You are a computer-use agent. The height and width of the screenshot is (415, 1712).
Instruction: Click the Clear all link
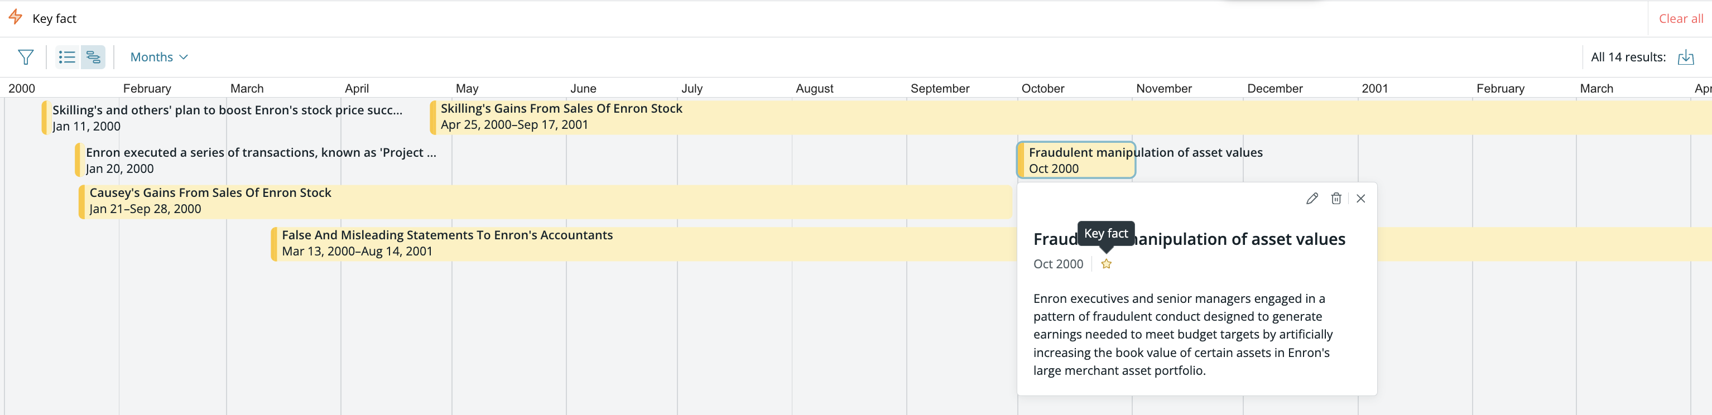(x=1681, y=18)
